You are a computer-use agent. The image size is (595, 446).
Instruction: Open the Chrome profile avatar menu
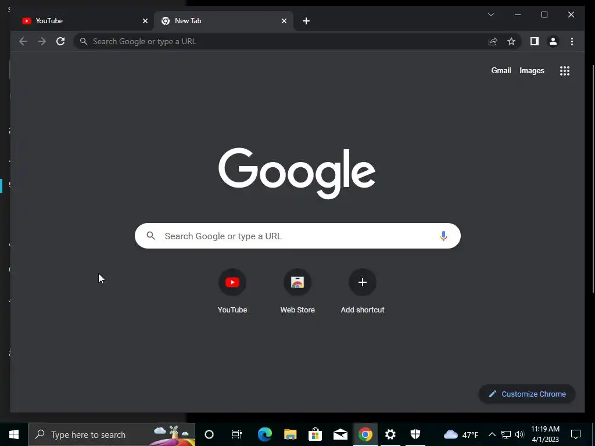pos(553,41)
